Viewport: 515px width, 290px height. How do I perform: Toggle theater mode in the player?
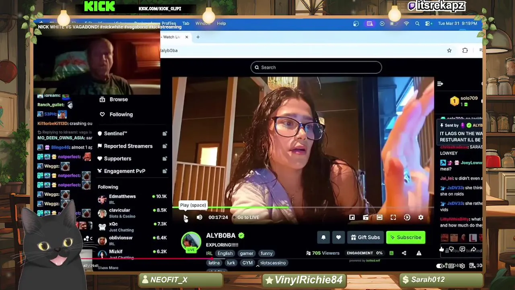point(379,217)
